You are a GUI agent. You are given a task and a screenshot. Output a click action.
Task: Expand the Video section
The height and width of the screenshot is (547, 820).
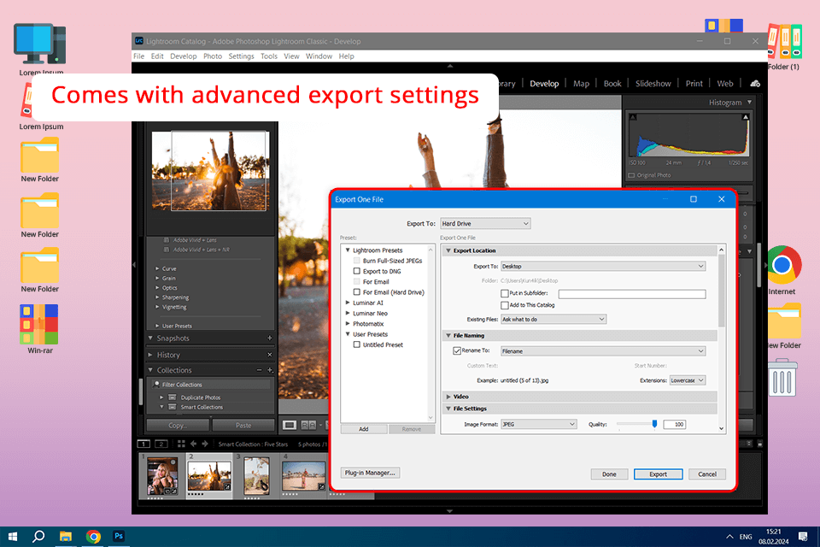pos(448,397)
